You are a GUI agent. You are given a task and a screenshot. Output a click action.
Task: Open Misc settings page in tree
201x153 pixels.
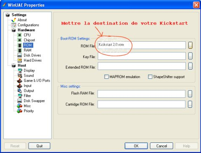[27, 106]
